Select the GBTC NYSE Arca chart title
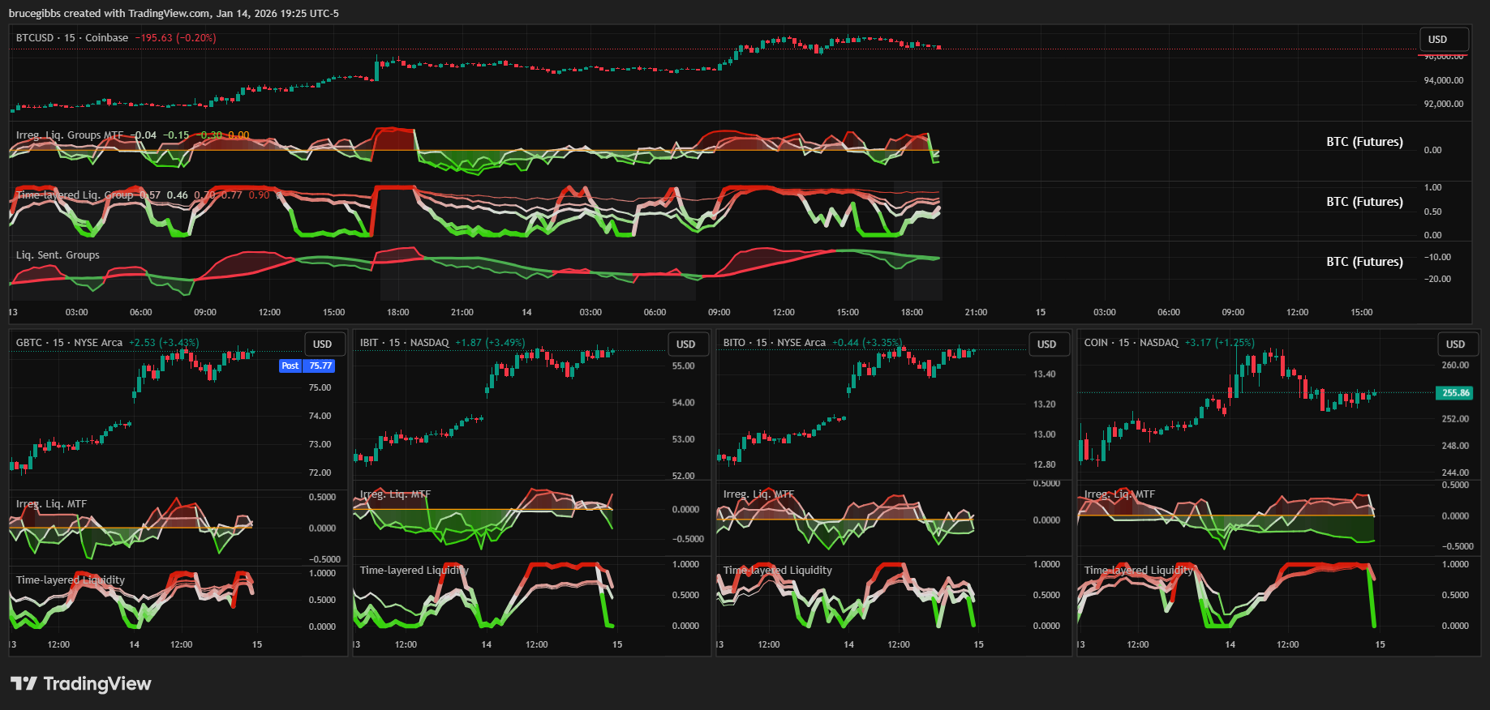Screen dimensions: 1490x710 click(x=69, y=343)
